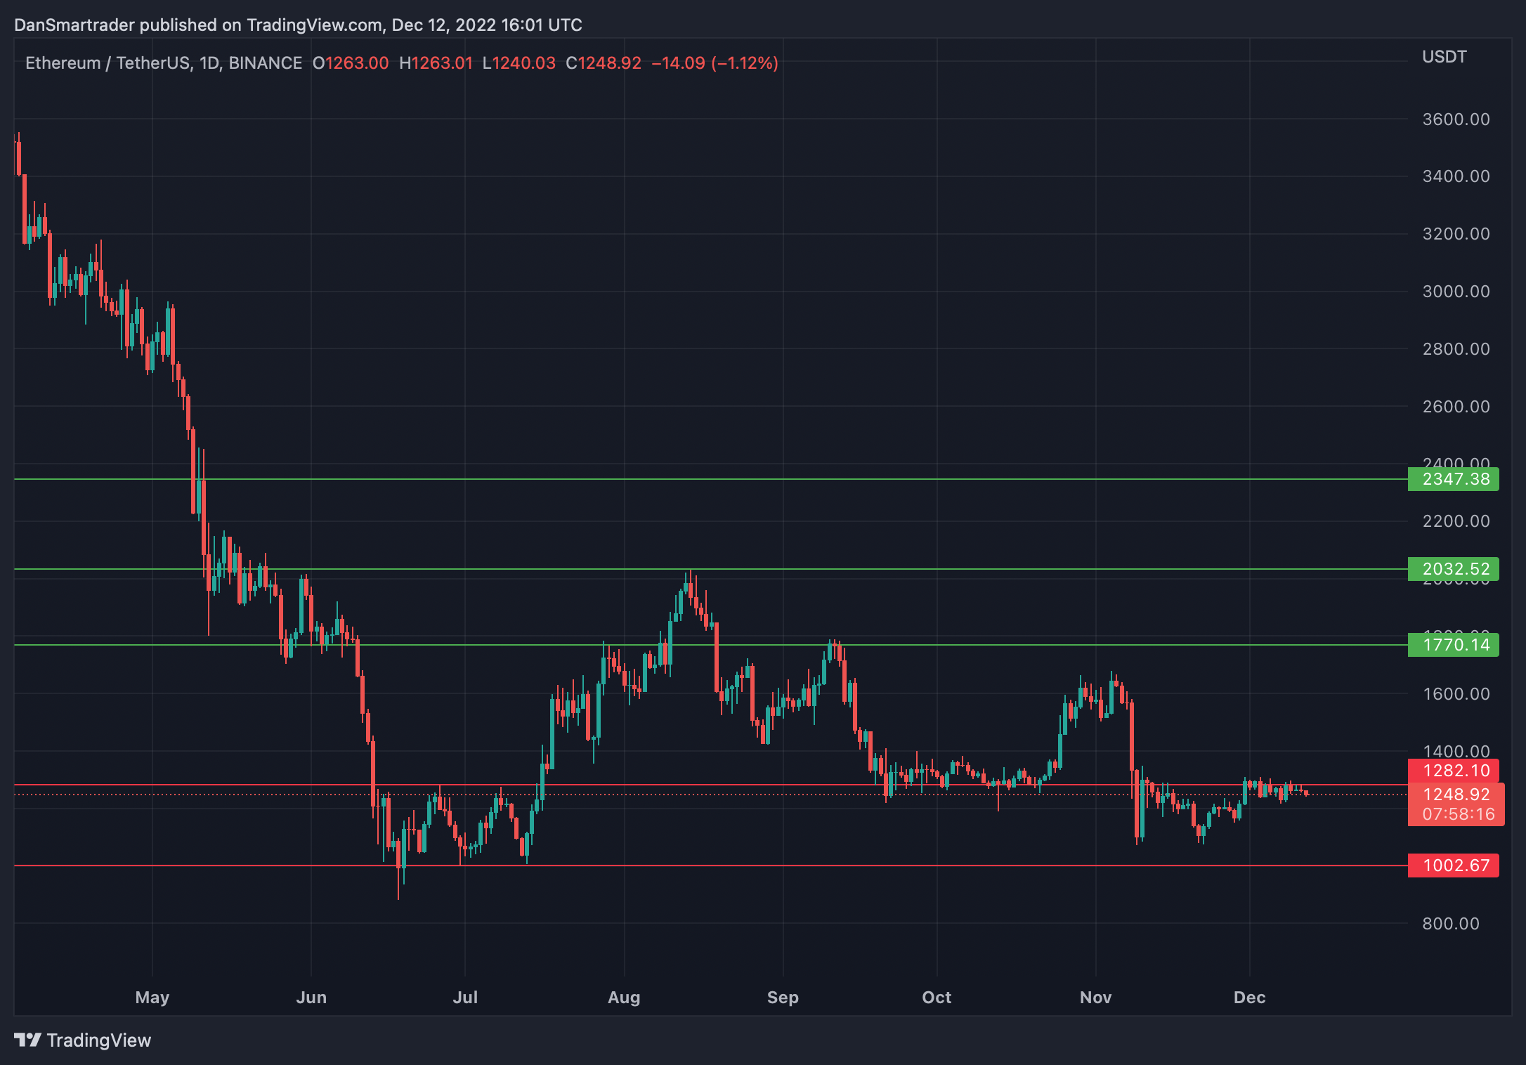The width and height of the screenshot is (1526, 1065).
Task: Click the 1002.67 red price label
Action: [x=1453, y=865]
